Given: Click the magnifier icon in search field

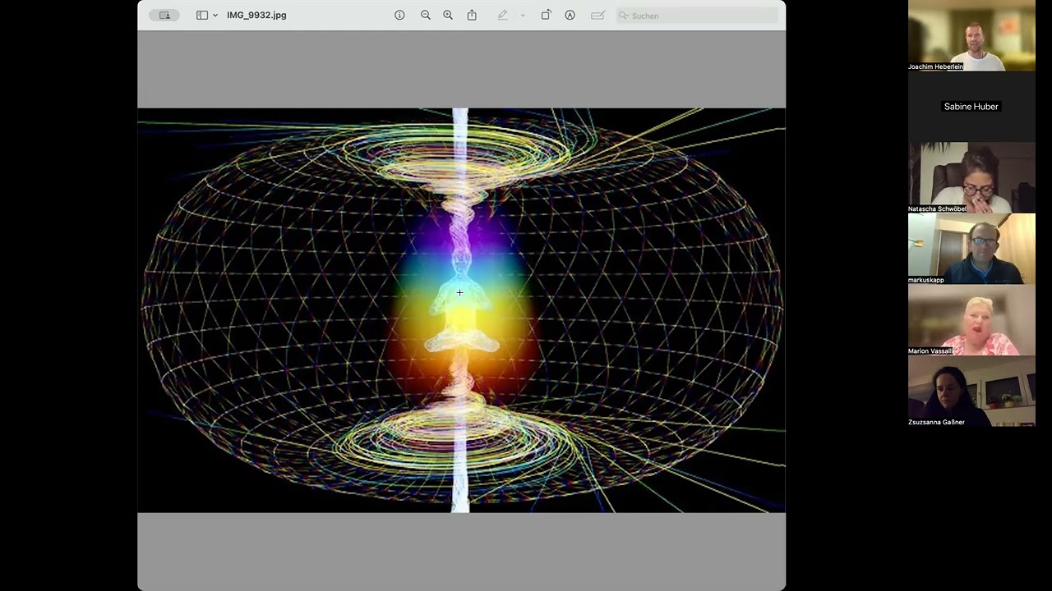Looking at the screenshot, I should 624,16.
